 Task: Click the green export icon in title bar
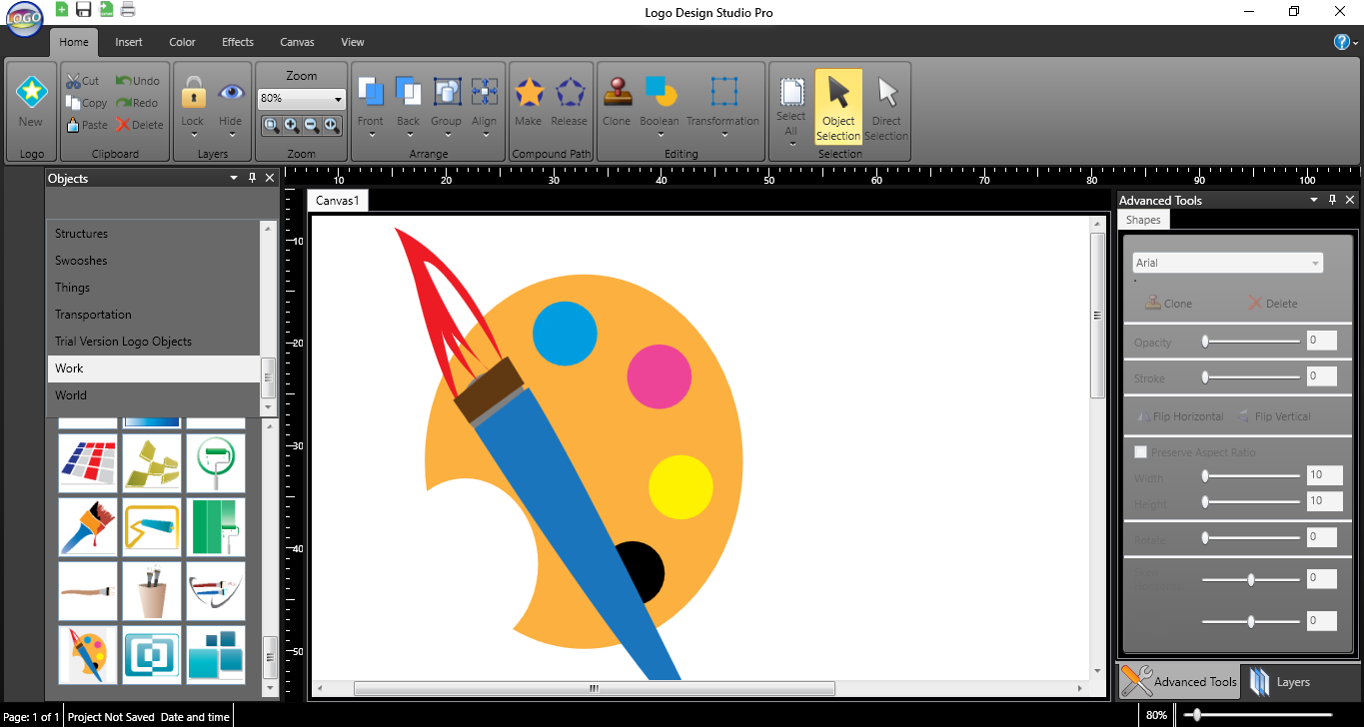106,10
